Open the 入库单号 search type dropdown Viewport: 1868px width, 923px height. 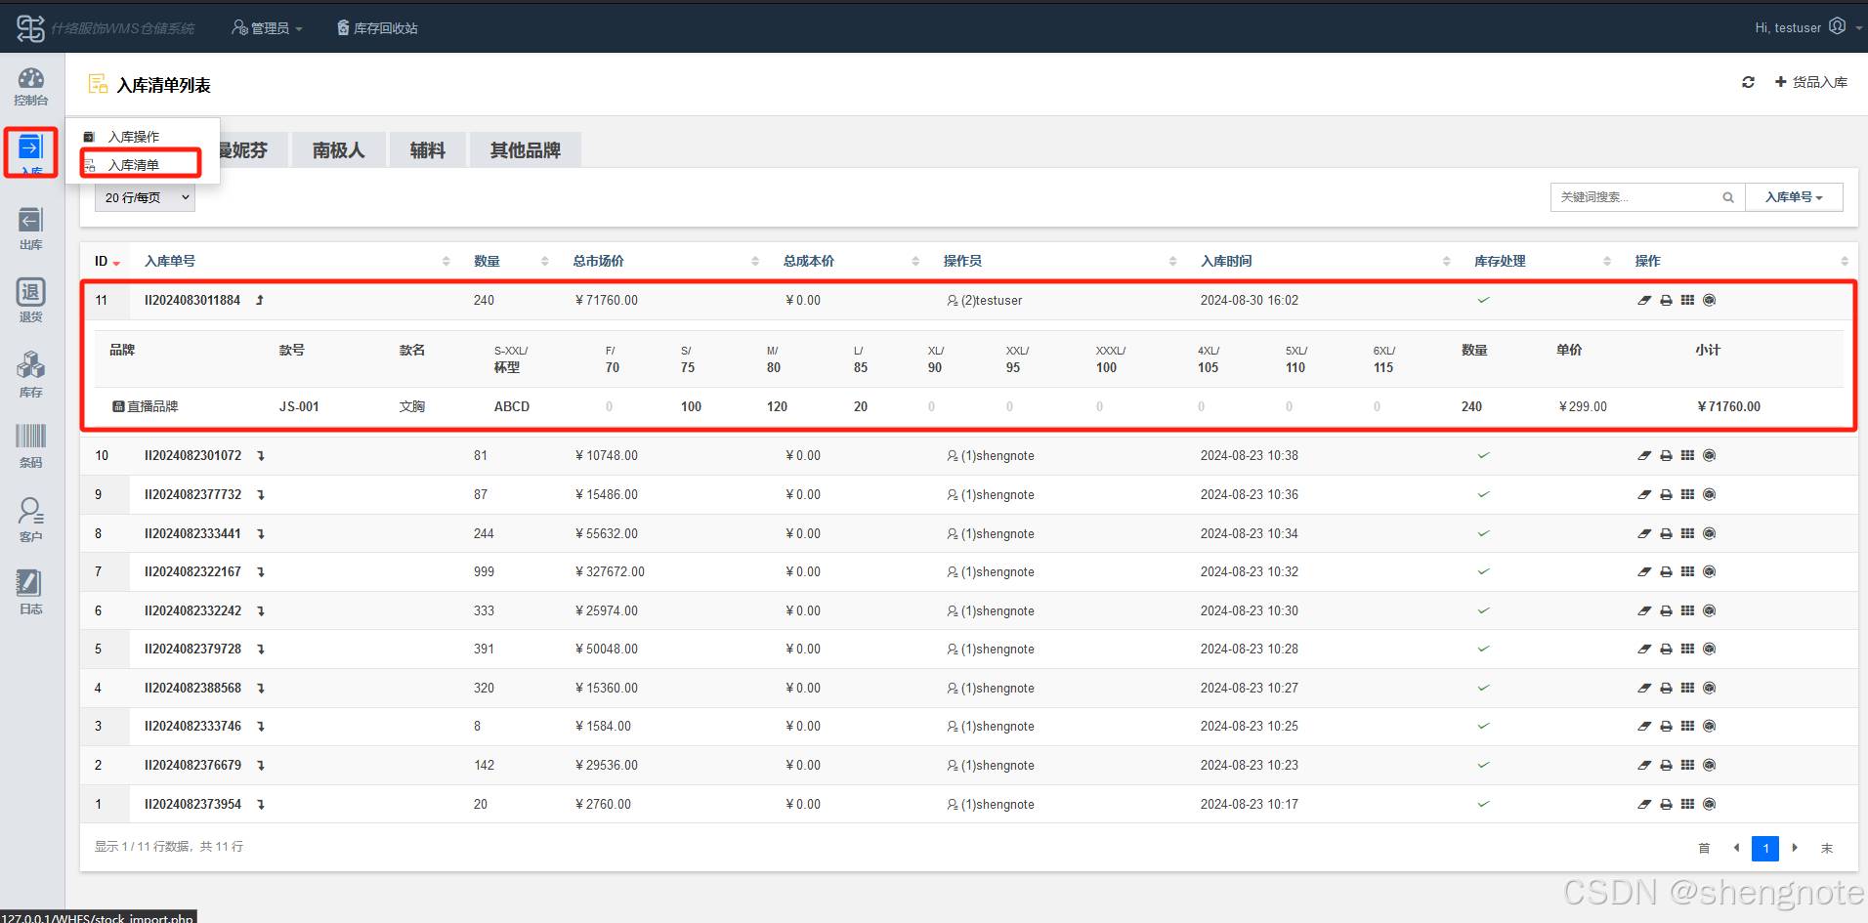(1794, 197)
